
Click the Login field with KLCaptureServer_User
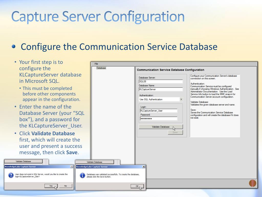click(159, 111)
